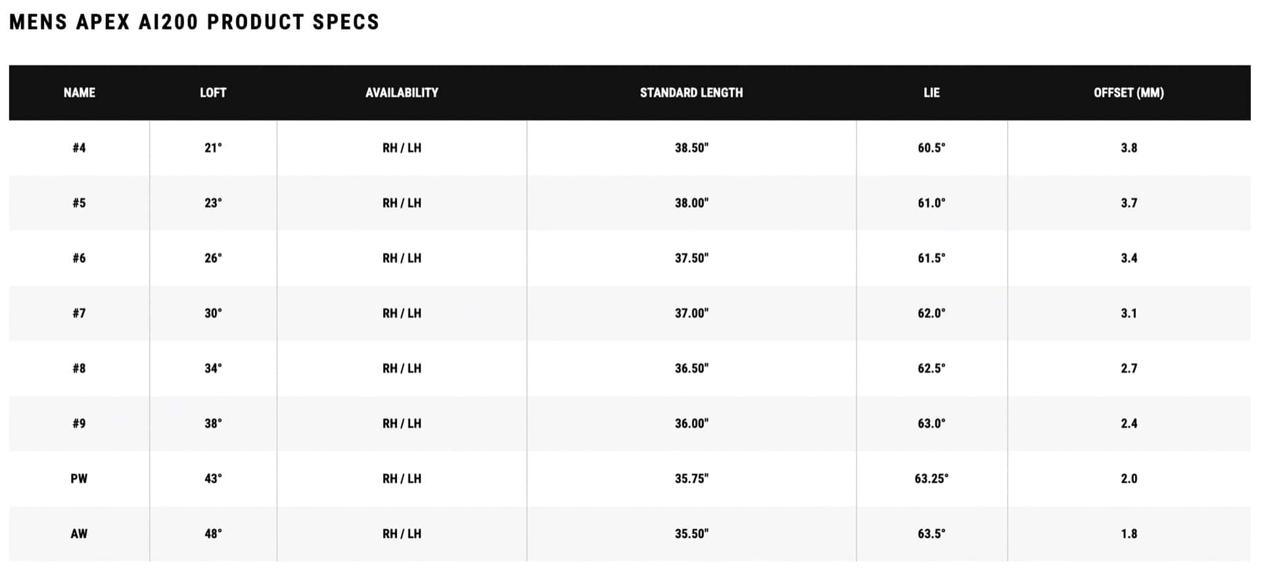Select the AW name cell
Image resolution: width=1262 pixels, height=579 pixels.
pyautogui.click(x=79, y=534)
